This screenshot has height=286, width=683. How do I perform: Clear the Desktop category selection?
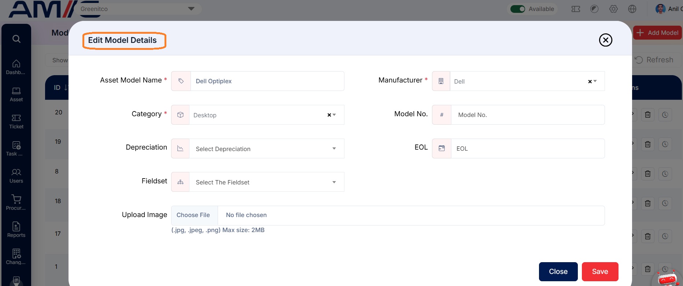coord(329,115)
